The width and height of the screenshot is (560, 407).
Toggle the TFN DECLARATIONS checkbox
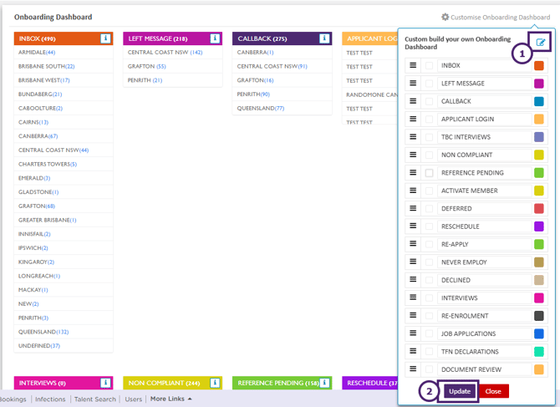pyautogui.click(x=430, y=352)
